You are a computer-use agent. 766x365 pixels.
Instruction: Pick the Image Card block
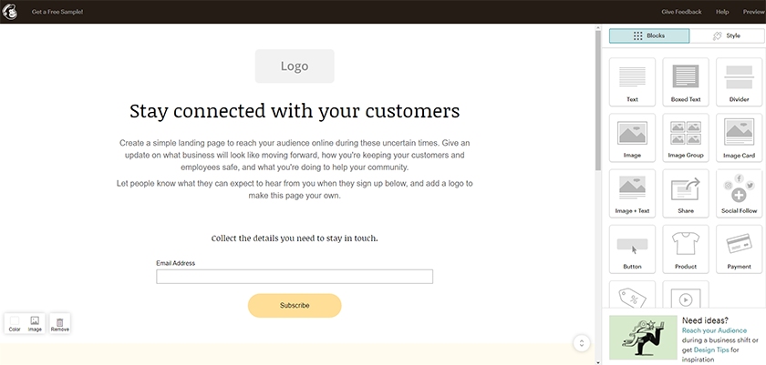(739, 138)
